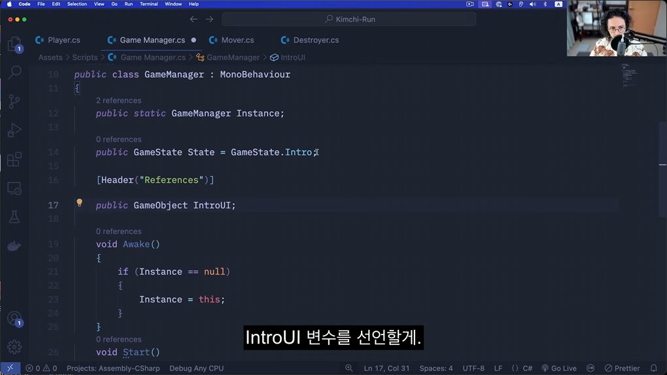667x375 pixels.
Task: Open the View menu
Action: click(99, 4)
